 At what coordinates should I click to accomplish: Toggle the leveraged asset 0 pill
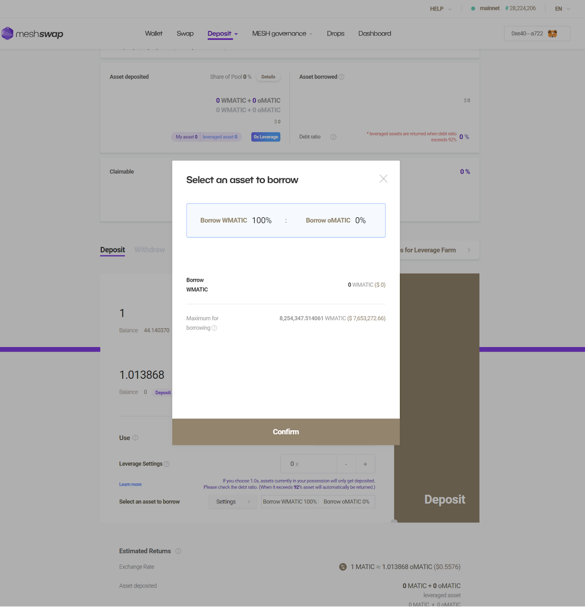coord(220,137)
